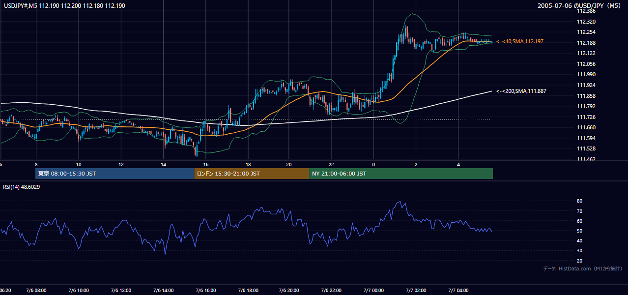The width and height of the screenshot is (628, 295).
Task: Click the 7/6 16:00 time axis label
Action: click(x=206, y=291)
